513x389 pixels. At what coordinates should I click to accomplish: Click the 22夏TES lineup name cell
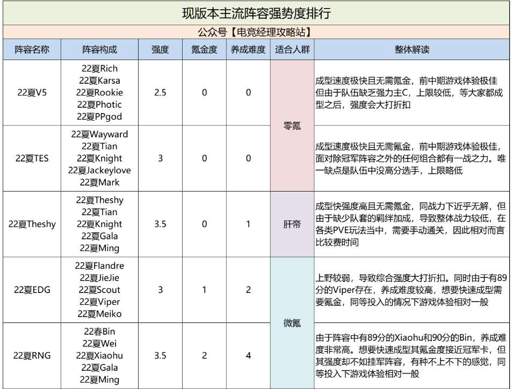[x=32, y=158]
